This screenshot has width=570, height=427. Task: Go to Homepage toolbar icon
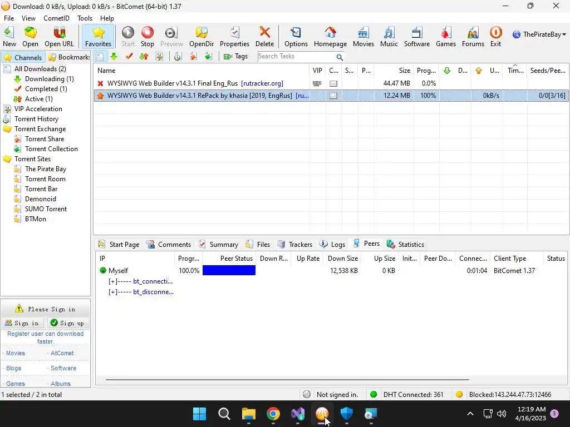[x=330, y=37]
